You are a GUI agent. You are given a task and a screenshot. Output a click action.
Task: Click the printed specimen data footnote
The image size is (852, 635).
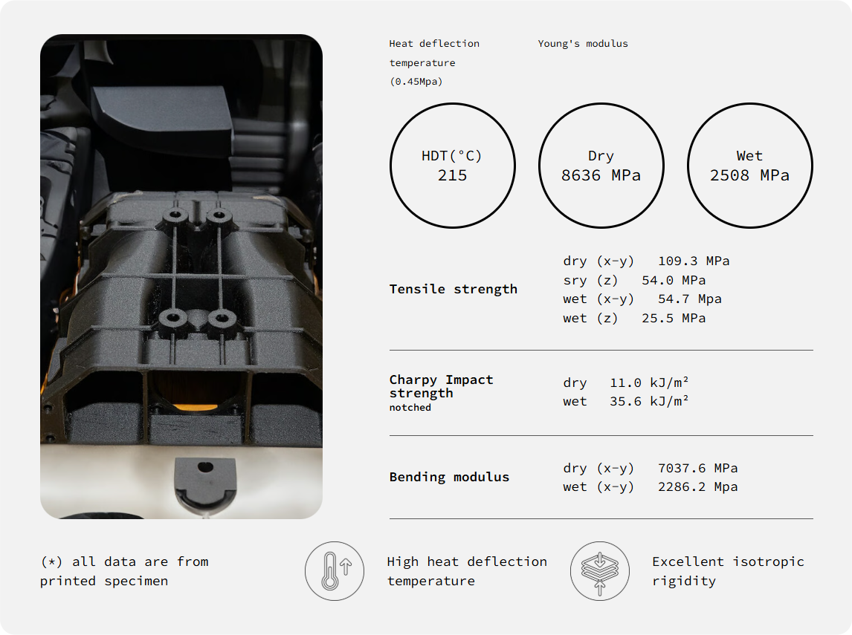[124, 571]
